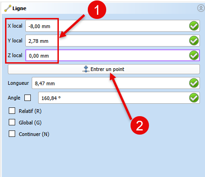Focus the Angle value input field
This screenshot has height=177, width=205.
pos(119,98)
